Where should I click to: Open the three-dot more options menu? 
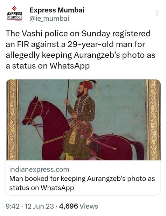point(157,13)
